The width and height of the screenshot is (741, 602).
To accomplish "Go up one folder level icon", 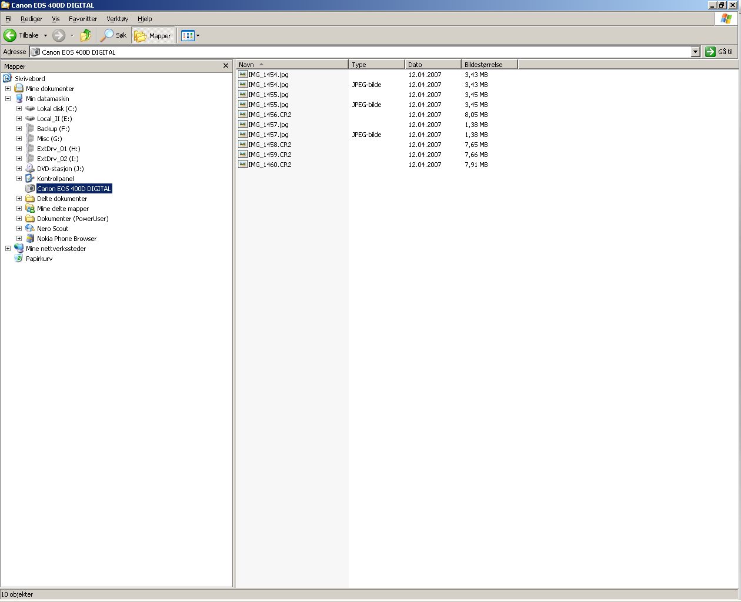I will point(86,35).
